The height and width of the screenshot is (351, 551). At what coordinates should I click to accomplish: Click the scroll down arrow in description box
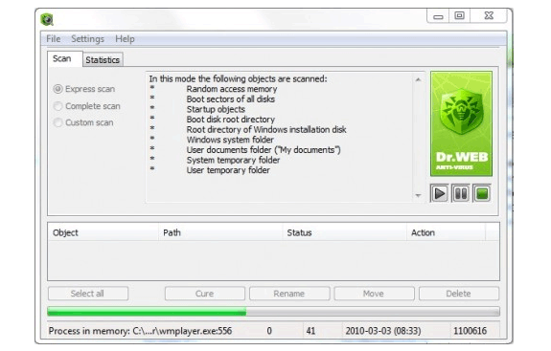(418, 195)
